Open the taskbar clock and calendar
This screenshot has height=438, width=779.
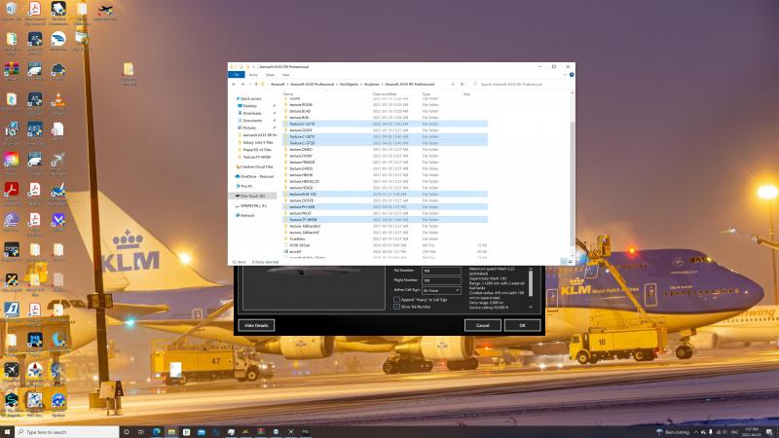[x=751, y=432]
